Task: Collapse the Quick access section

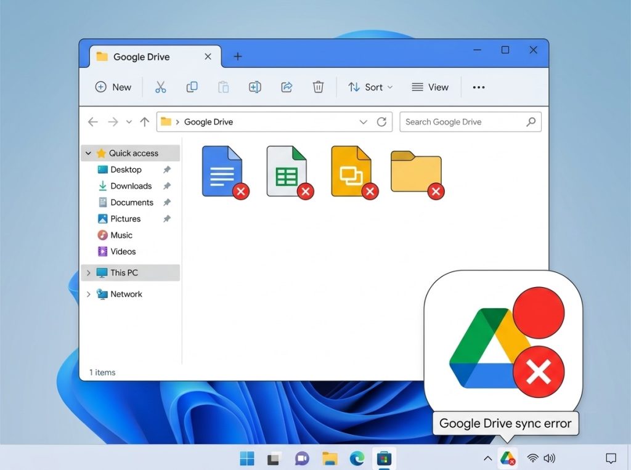Action: (x=88, y=153)
